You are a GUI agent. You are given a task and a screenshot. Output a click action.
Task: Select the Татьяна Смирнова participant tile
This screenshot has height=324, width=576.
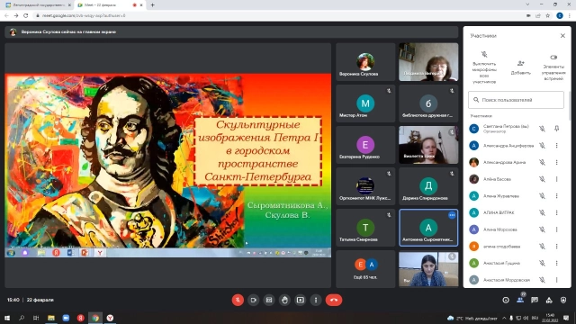365,228
